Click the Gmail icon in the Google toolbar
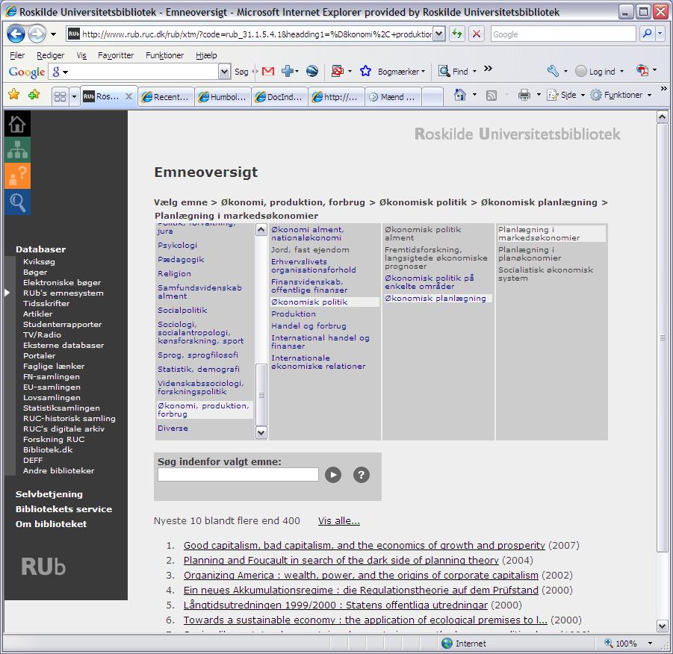 pyautogui.click(x=267, y=72)
